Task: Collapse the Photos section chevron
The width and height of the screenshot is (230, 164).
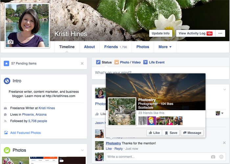Action: click(x=82, y=150)
